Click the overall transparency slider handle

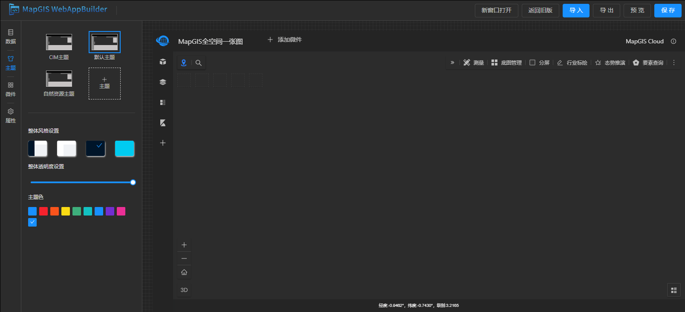click(133, 182)
